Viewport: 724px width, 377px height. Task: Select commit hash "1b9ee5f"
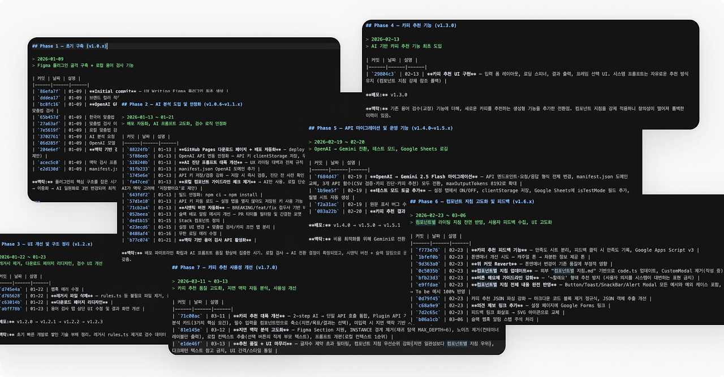[327, 191]
